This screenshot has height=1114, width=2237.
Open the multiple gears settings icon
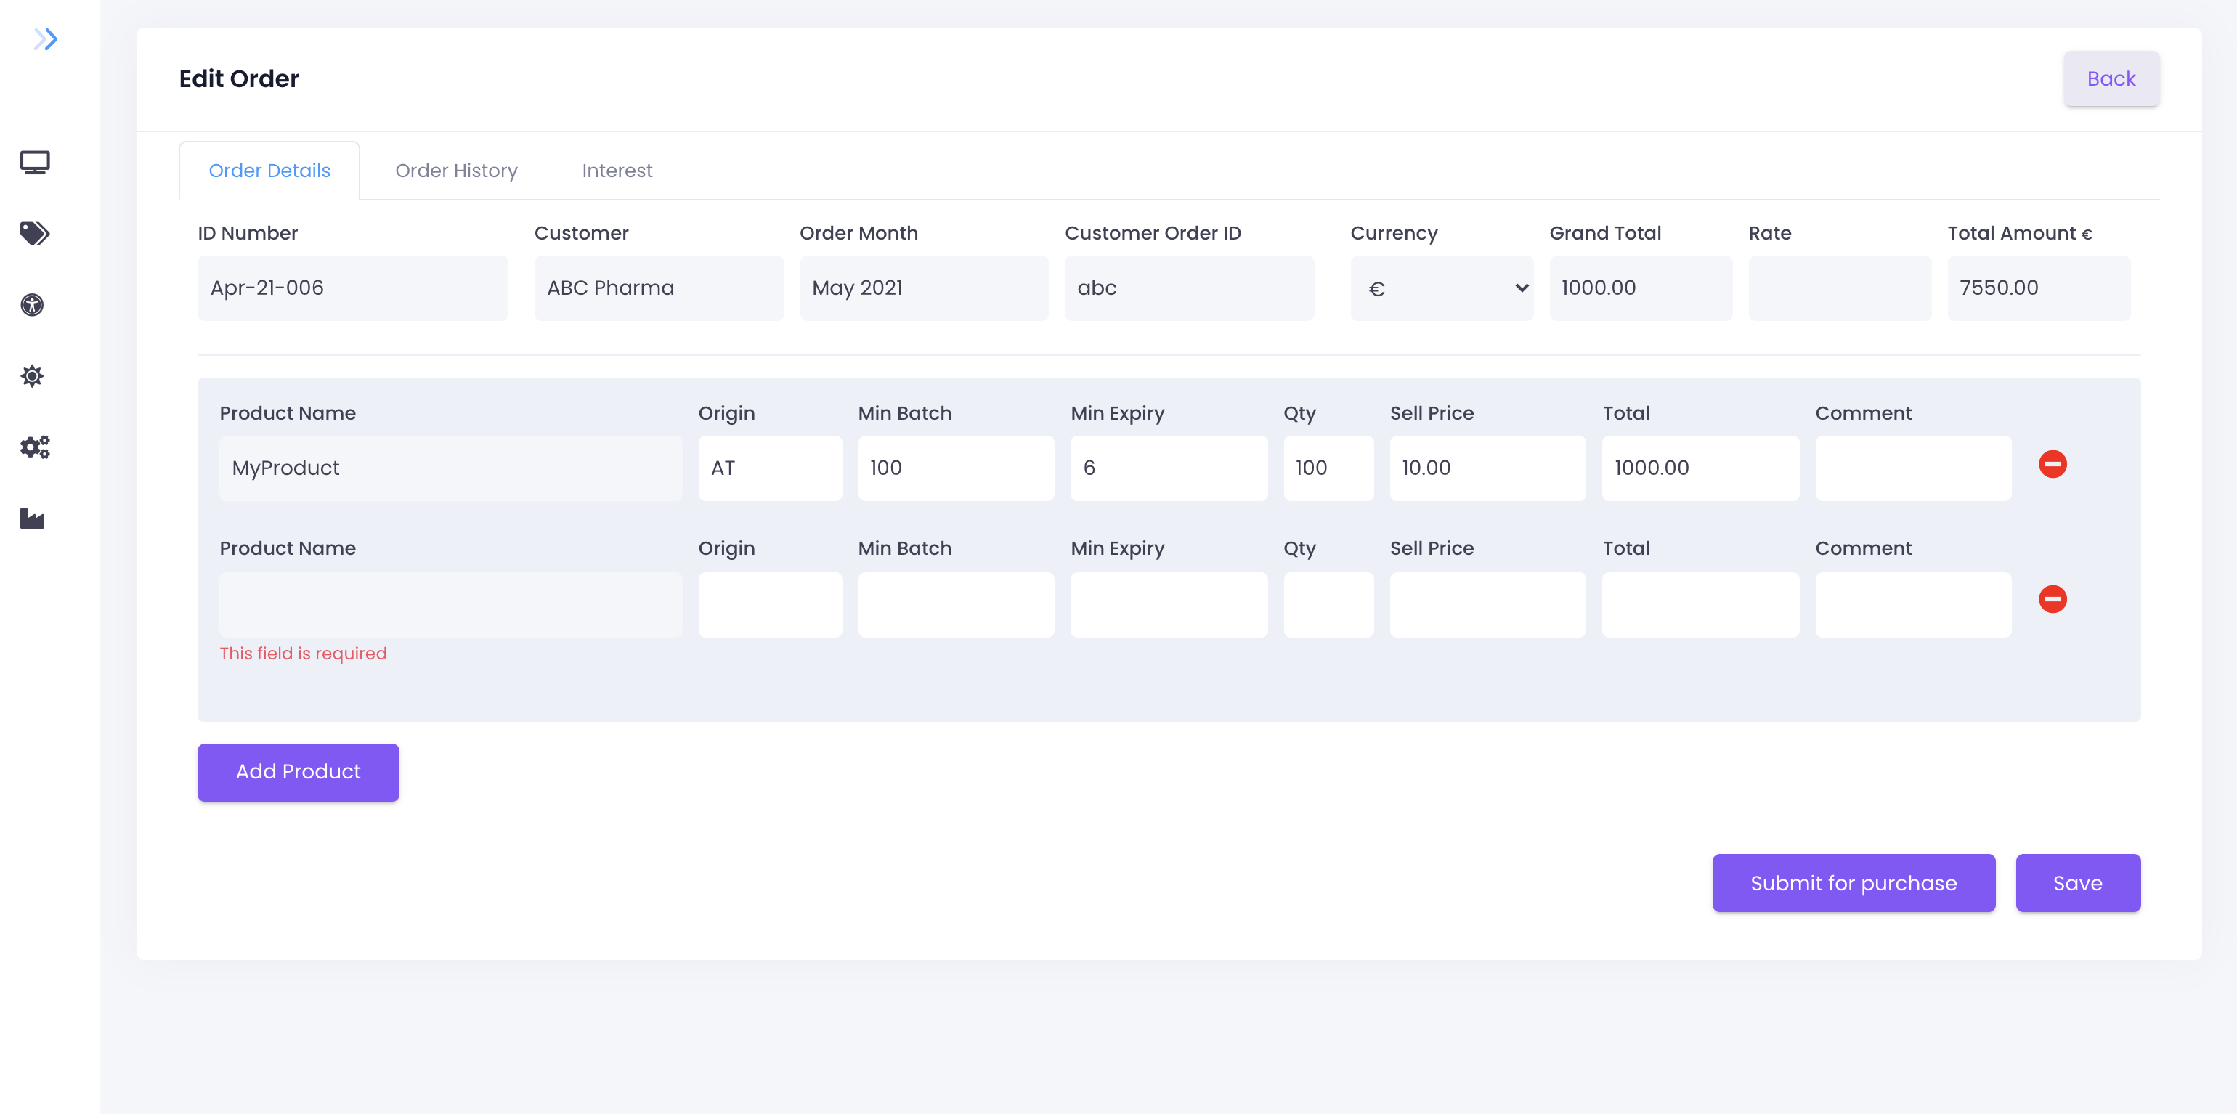pyautogui.click(x=35, y=447)
